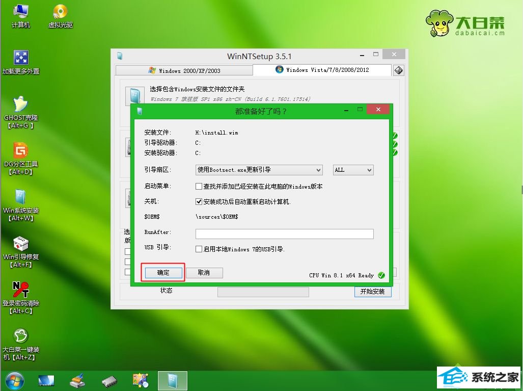Switch to Windows 2000/XP/2003 tab
Screen dimensions: 523x391
pyautogui.click(x=184, y=70)
